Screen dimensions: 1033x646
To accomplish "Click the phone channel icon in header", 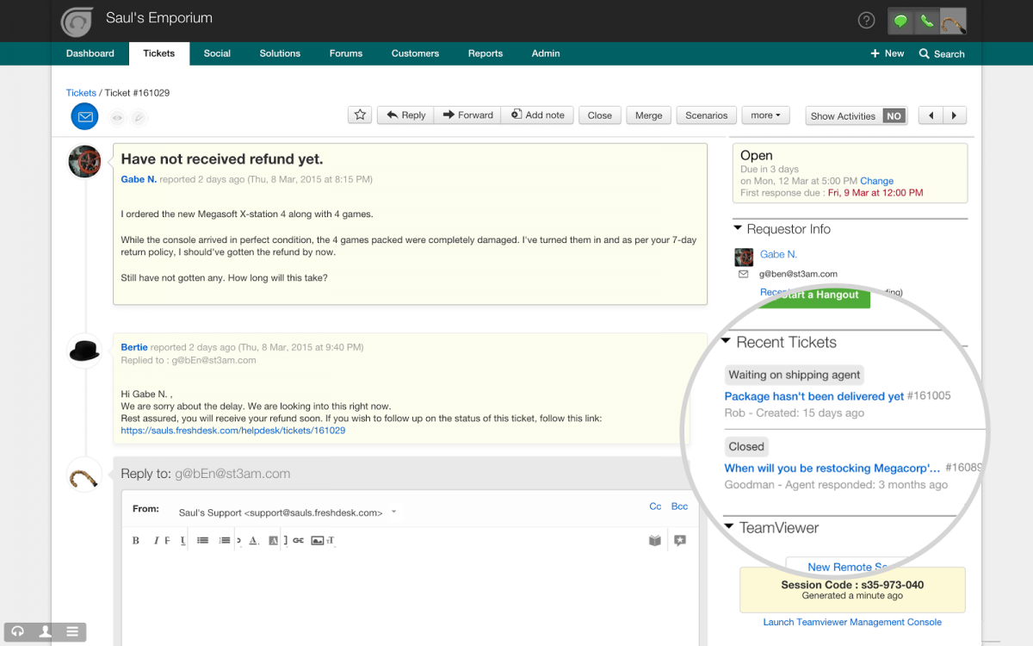I will (926, 19).
